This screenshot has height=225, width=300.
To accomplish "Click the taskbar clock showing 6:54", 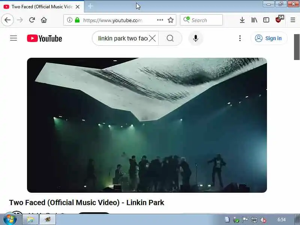I will [x=281, y=220].
